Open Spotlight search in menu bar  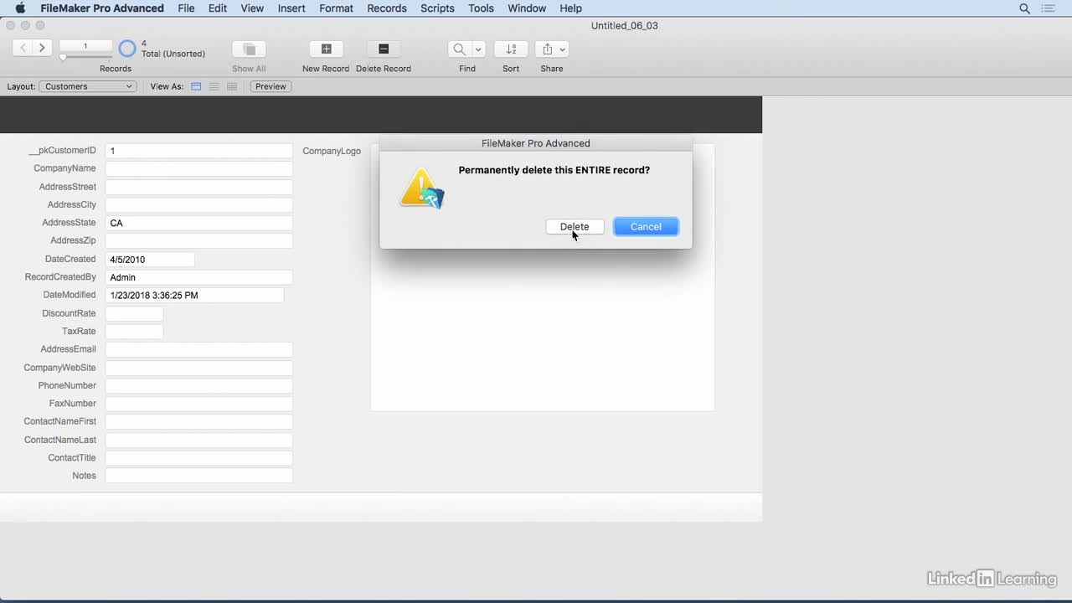pyautogui.click(x=1024, y=8)
